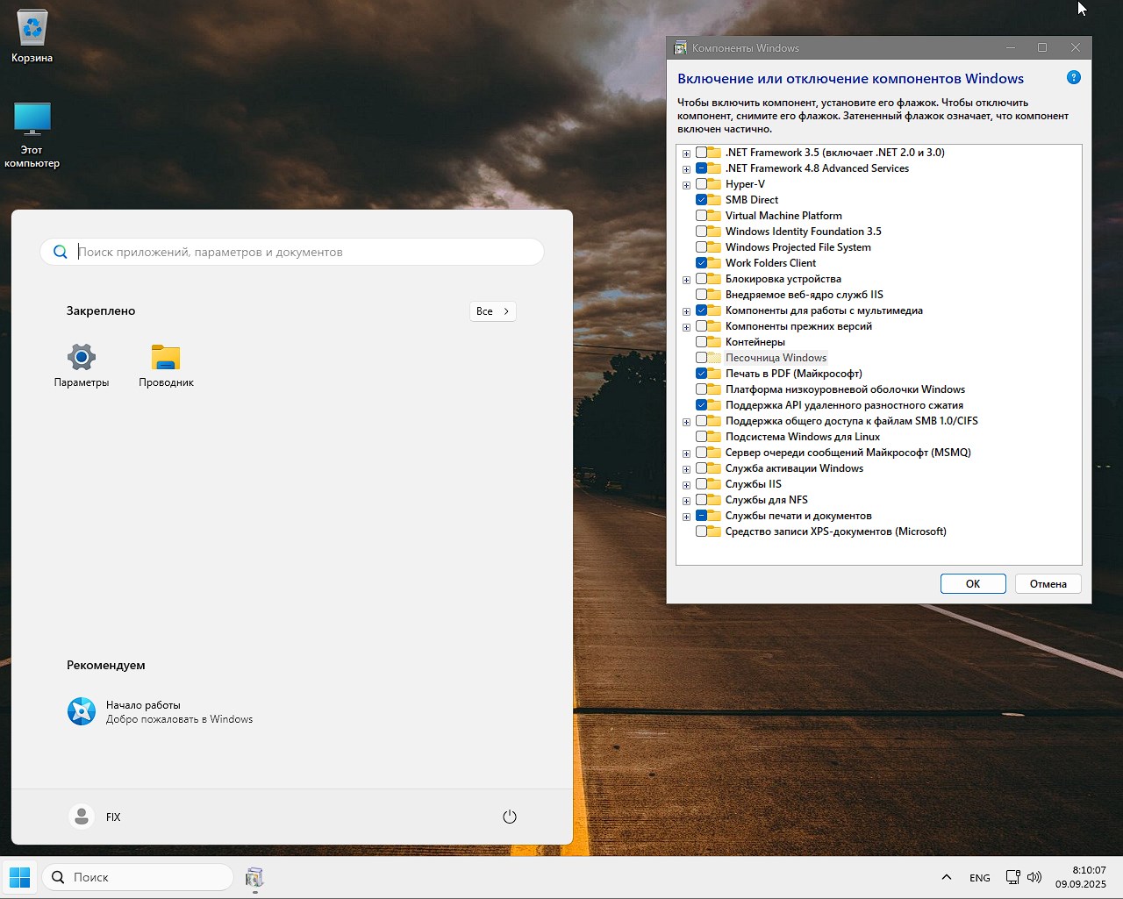Click the magnifier icon in Start search

click(60, 252)
